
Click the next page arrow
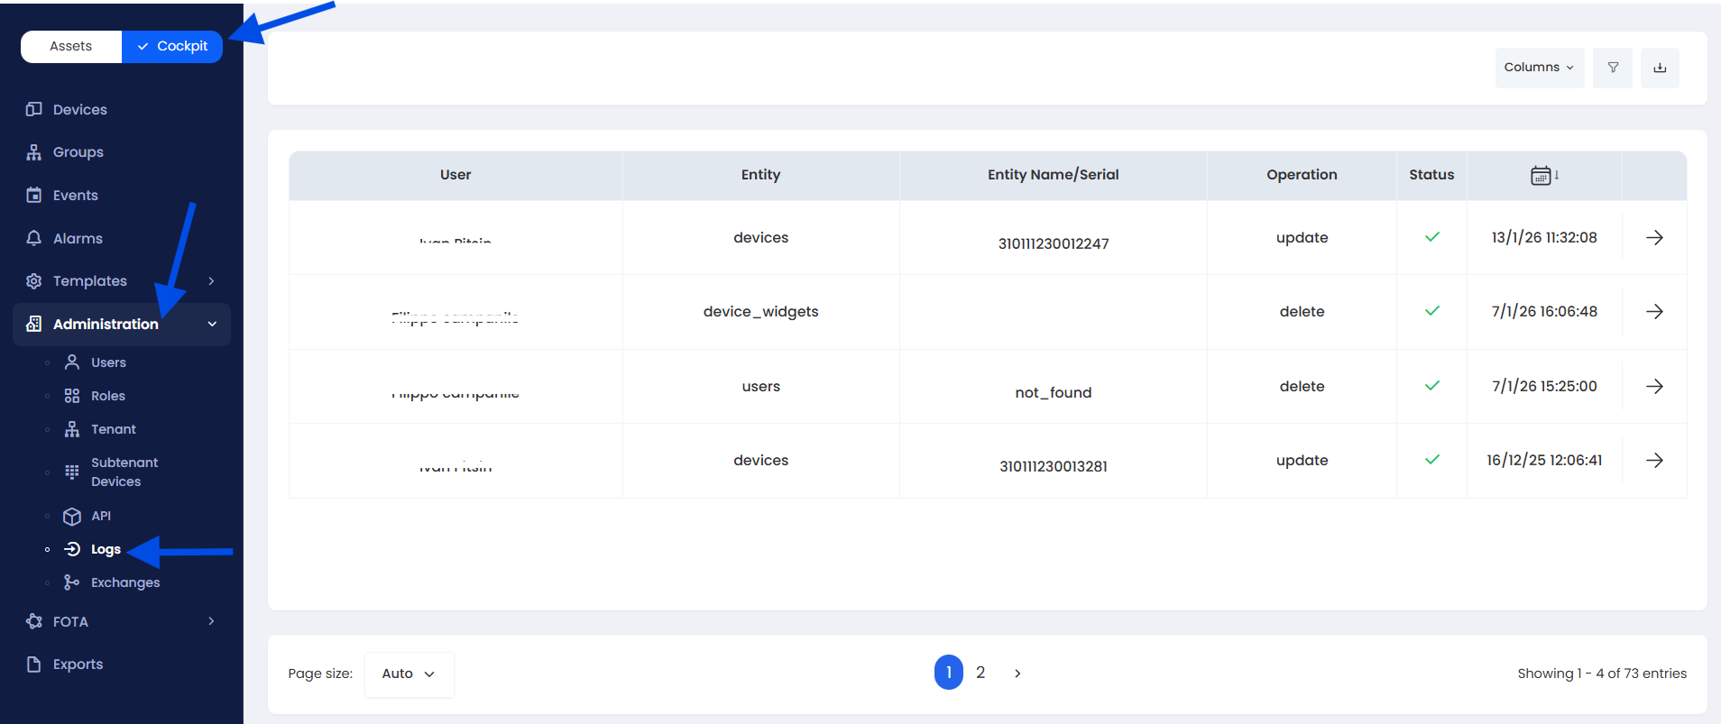point(1017,674)
